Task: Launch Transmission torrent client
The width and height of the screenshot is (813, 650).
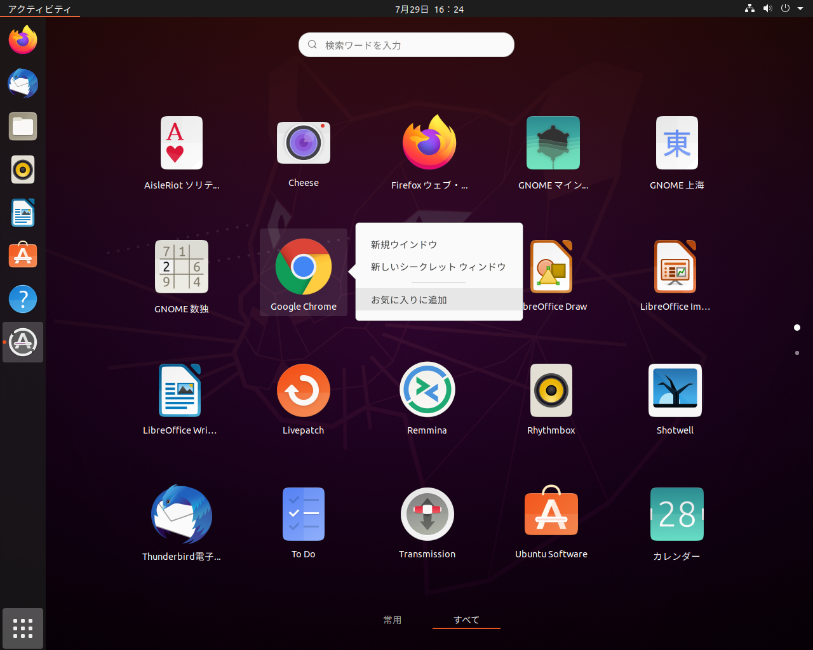Action: [427, 514]
